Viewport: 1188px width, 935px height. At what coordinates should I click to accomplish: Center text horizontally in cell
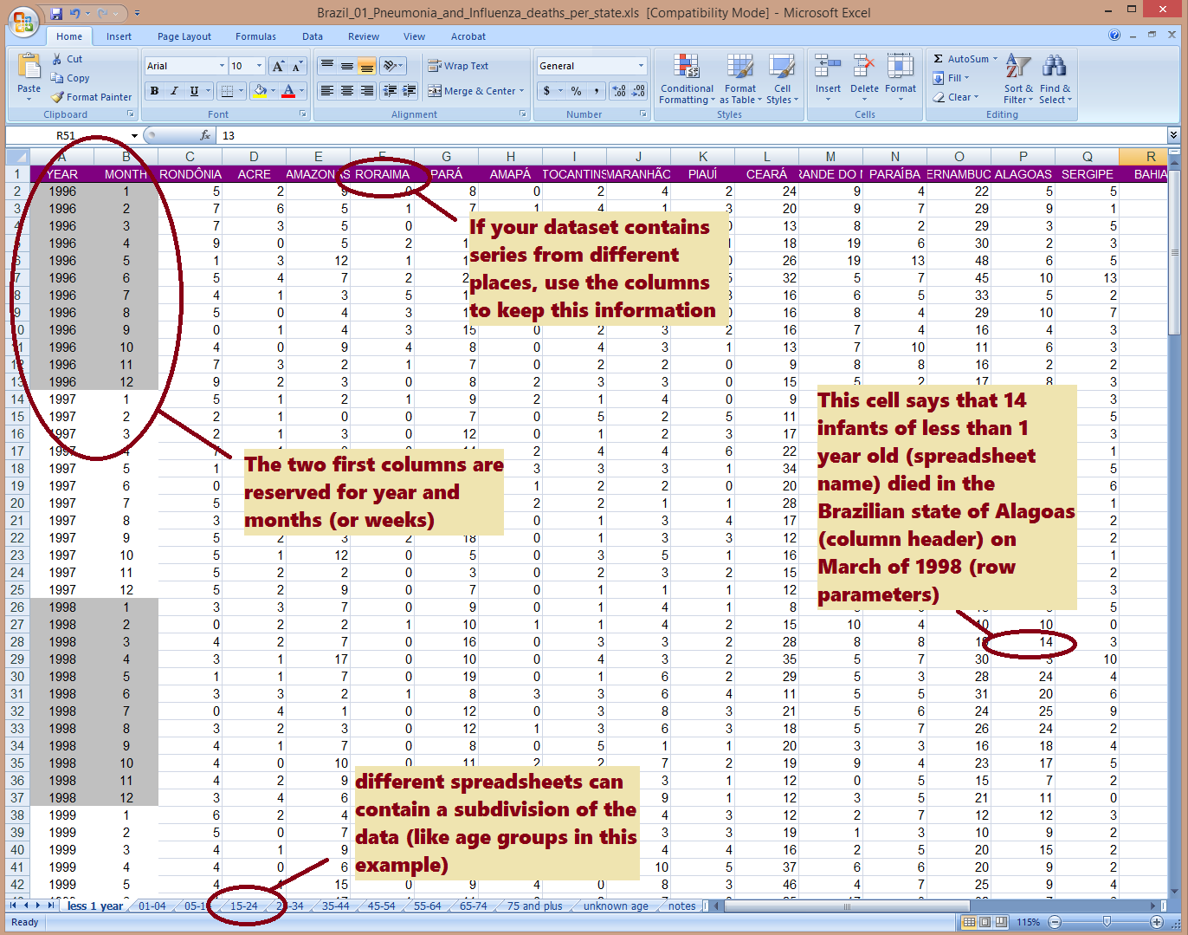346,91
